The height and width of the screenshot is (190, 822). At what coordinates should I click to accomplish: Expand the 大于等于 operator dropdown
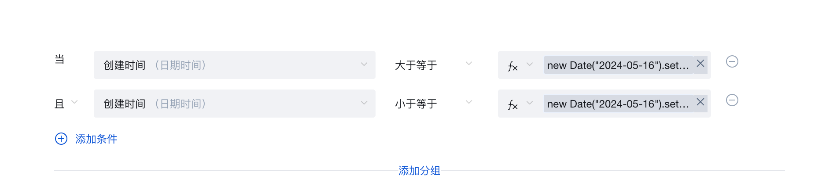pos(469,64)
